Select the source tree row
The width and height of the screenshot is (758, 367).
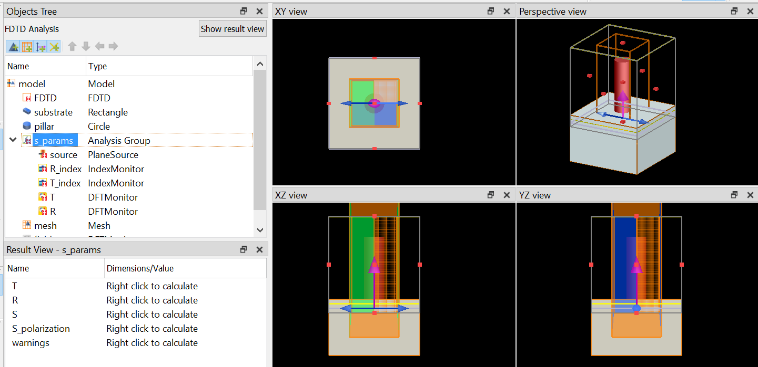129,154
